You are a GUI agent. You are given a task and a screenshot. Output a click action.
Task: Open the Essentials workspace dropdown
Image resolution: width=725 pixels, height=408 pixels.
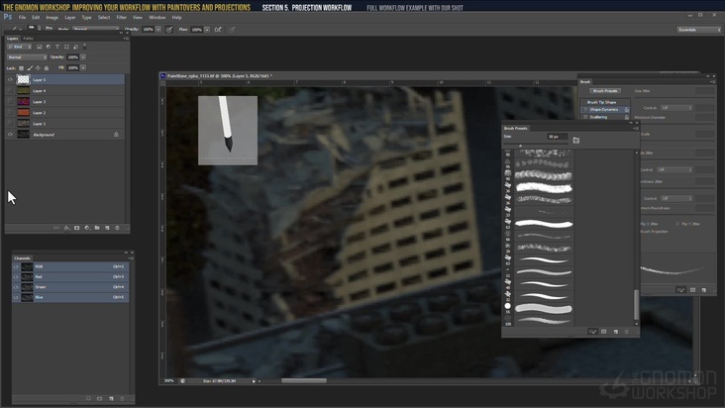pyautogui.click(x=698, y=30)
